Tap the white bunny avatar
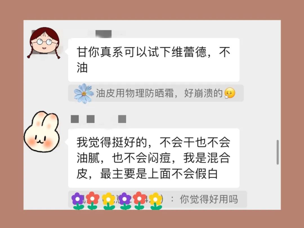 [x=42, y=132]
